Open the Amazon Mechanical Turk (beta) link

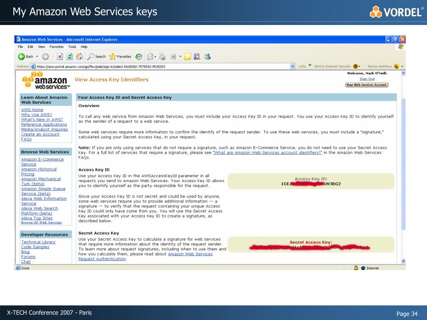coord(41,181)
